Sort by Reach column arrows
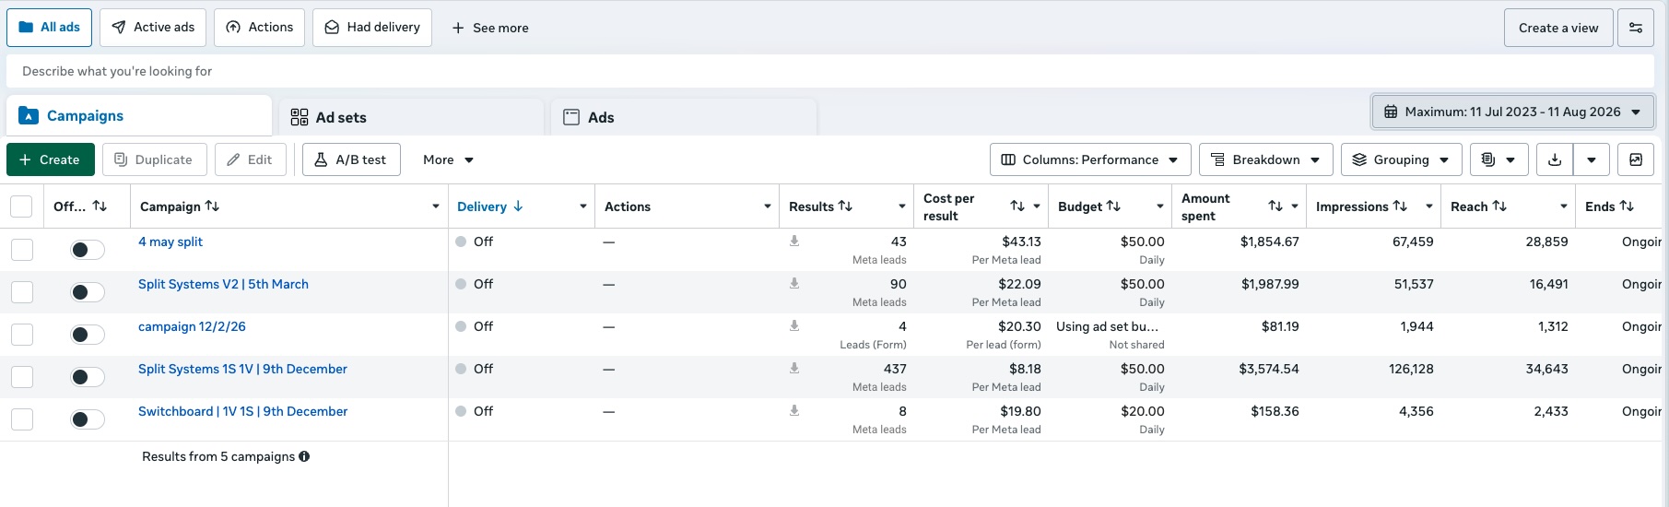 click(x=1499, y=206)
